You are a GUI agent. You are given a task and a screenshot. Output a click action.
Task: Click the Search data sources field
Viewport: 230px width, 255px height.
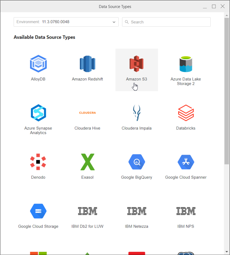coord(166,22)
